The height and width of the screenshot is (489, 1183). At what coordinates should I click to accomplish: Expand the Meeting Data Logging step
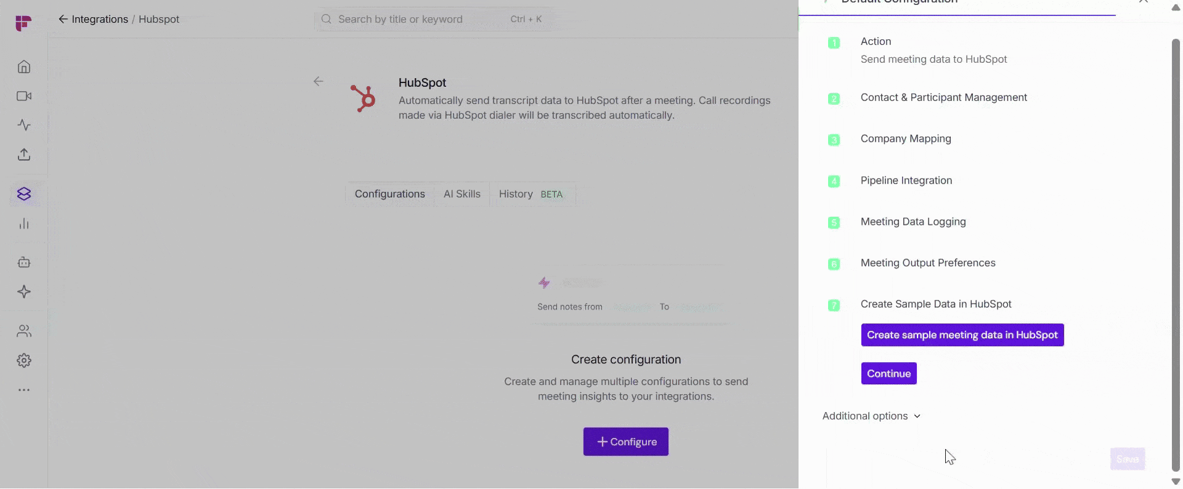pos(913,222)
